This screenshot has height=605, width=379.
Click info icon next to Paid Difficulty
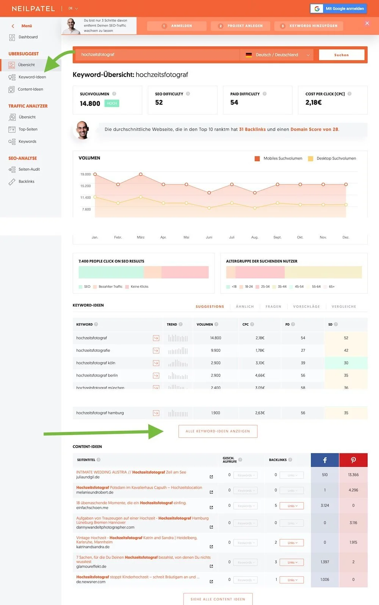click(265, 94)
